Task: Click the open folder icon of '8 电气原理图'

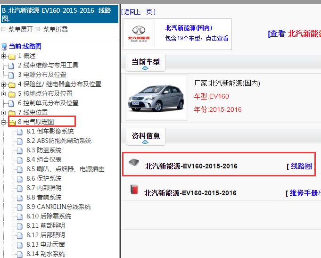Action: point(12,122)
